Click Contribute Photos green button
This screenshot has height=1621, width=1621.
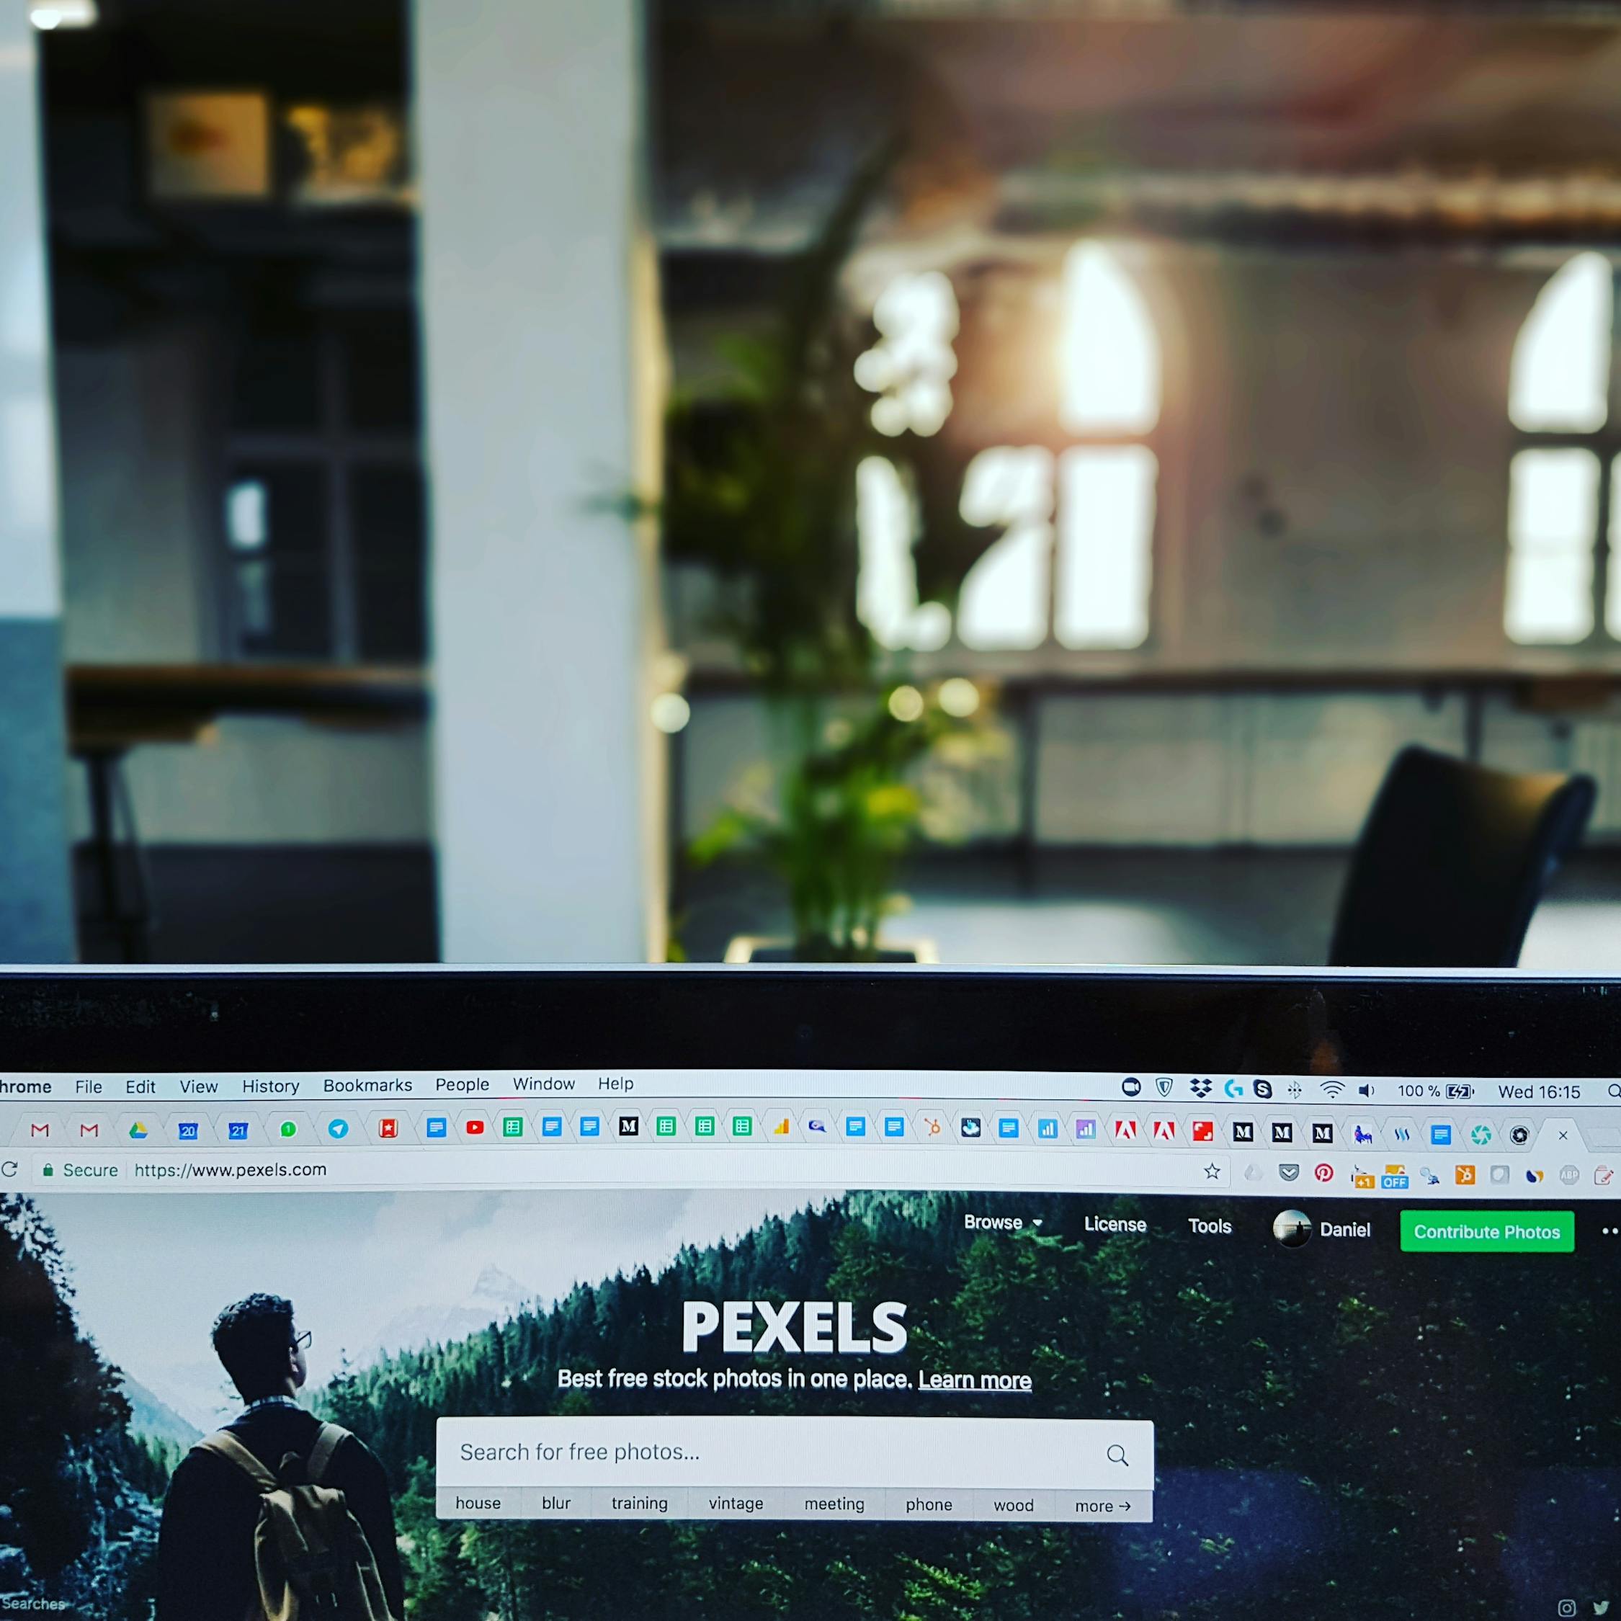click(x=1486, y=1229)
